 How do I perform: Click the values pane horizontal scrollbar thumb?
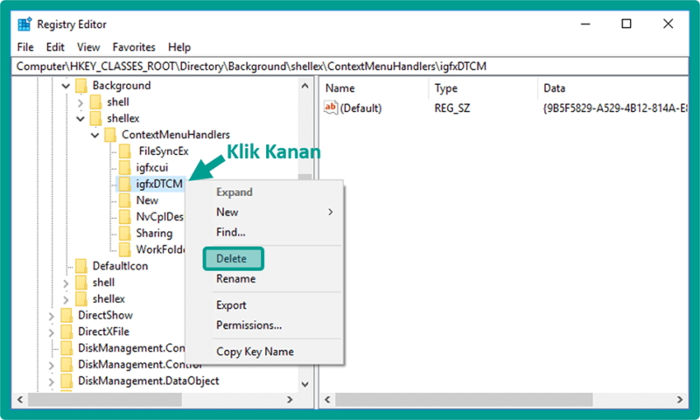click(x=464, y=400)
